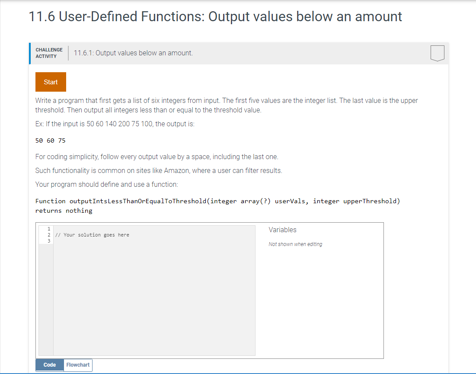The image size is (476, 374).
Task: Click the bookmark completion icon on the activity header
Action: point(437,53)
